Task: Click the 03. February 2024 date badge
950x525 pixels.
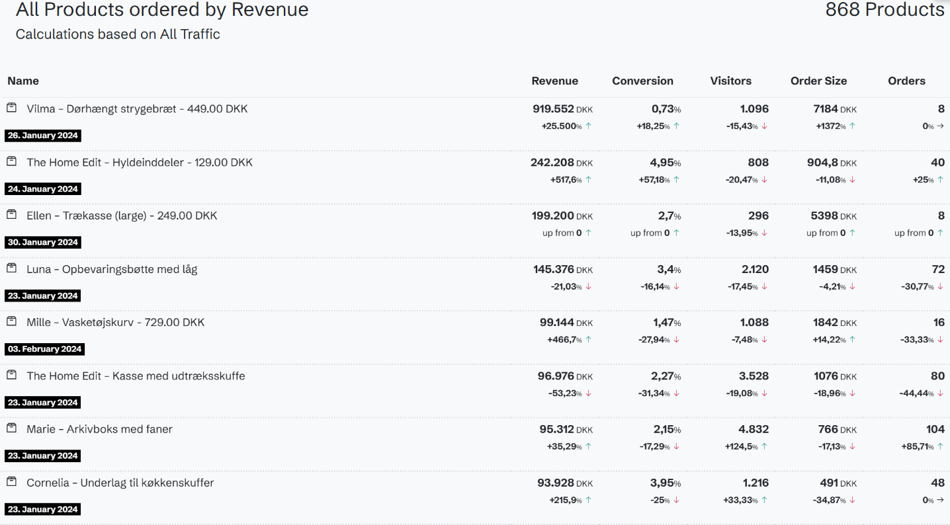Action: pyautogui.click(x=44, y=349)
